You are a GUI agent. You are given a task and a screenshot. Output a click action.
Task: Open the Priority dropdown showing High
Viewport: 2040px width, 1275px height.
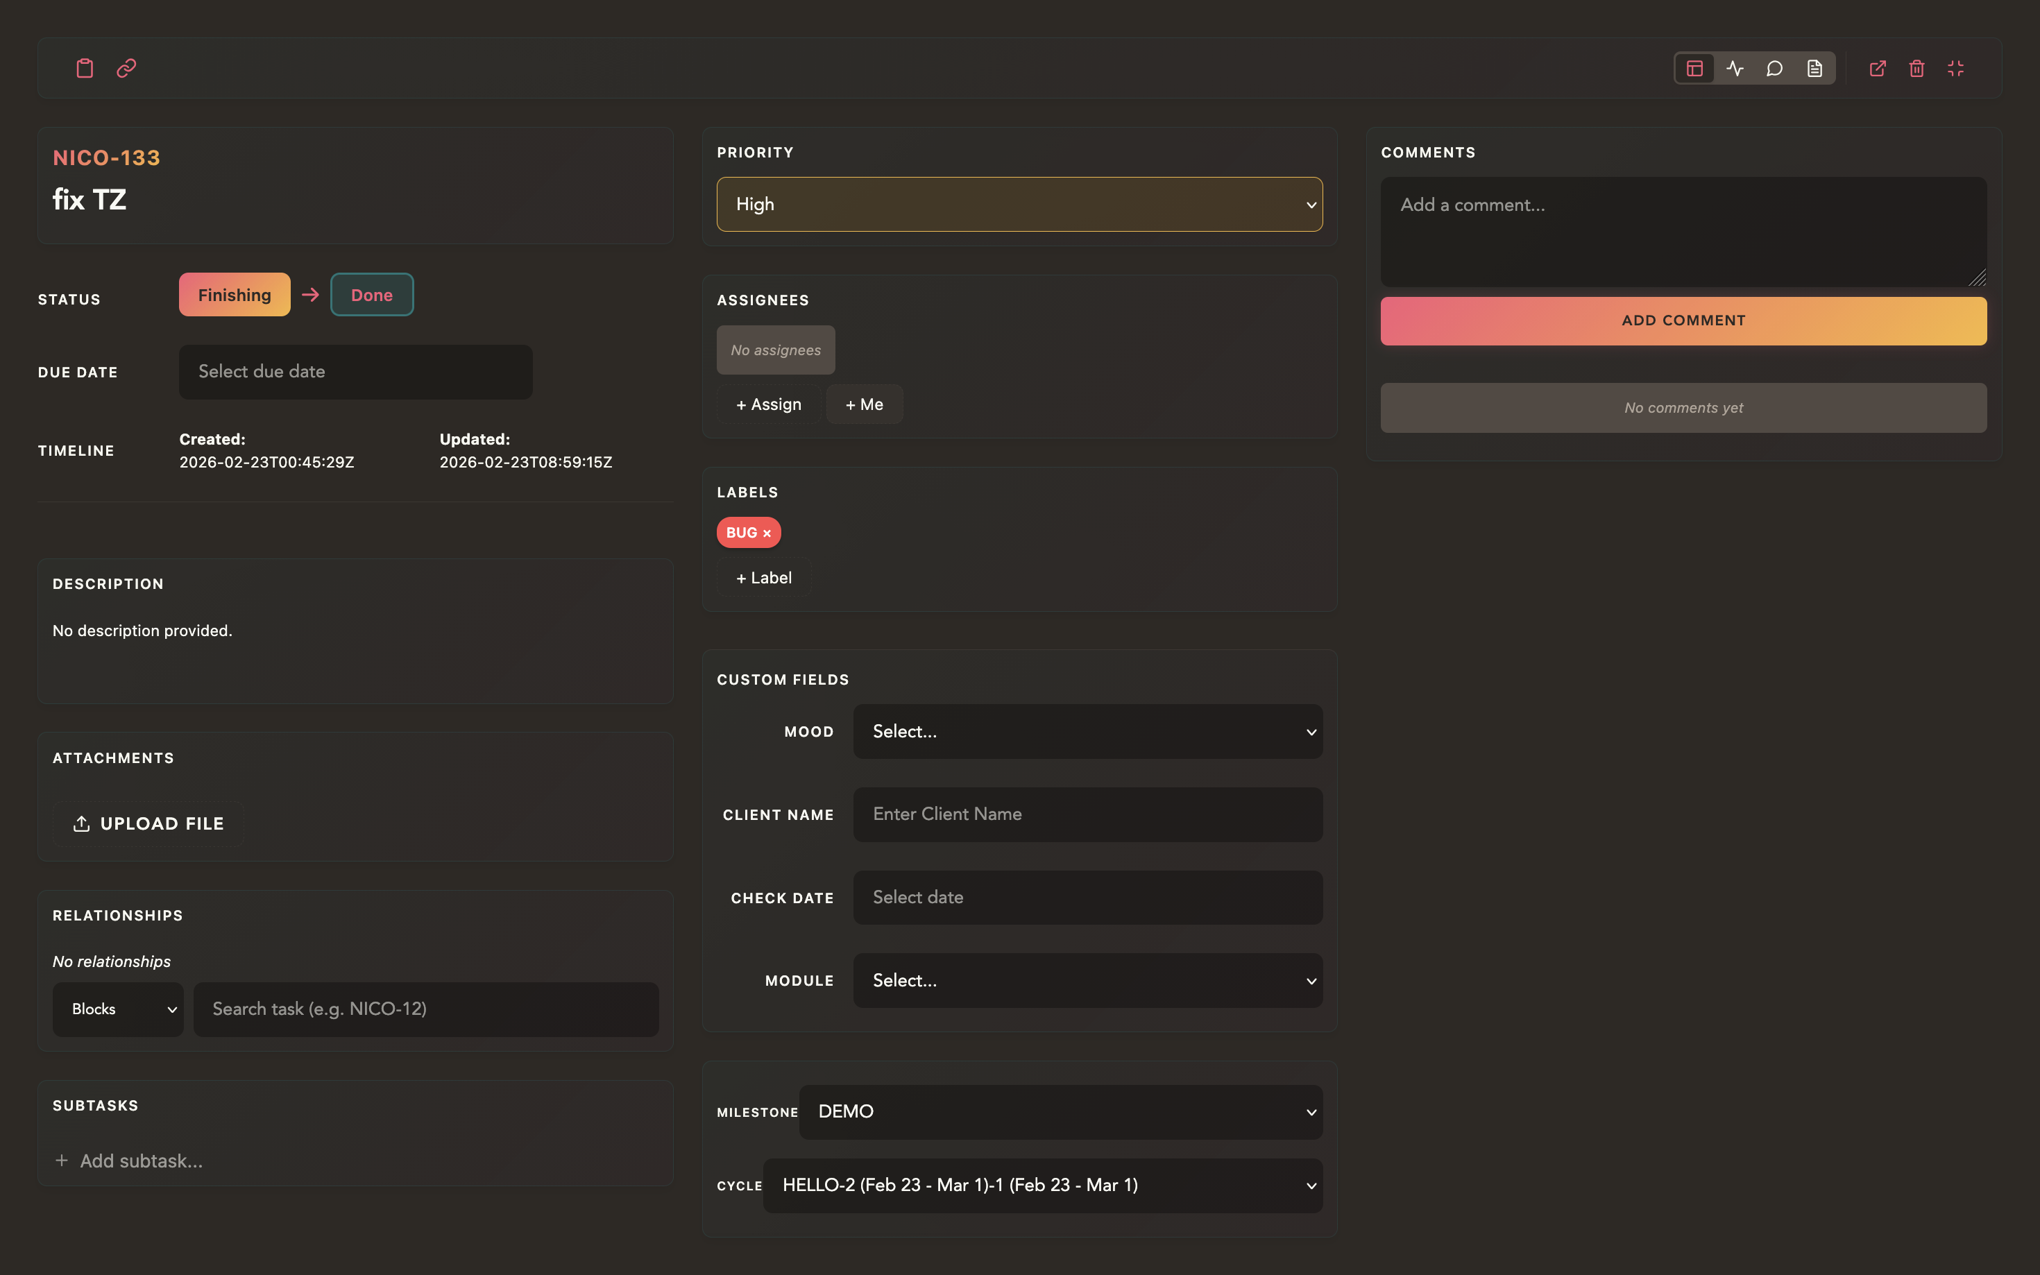1019,204
